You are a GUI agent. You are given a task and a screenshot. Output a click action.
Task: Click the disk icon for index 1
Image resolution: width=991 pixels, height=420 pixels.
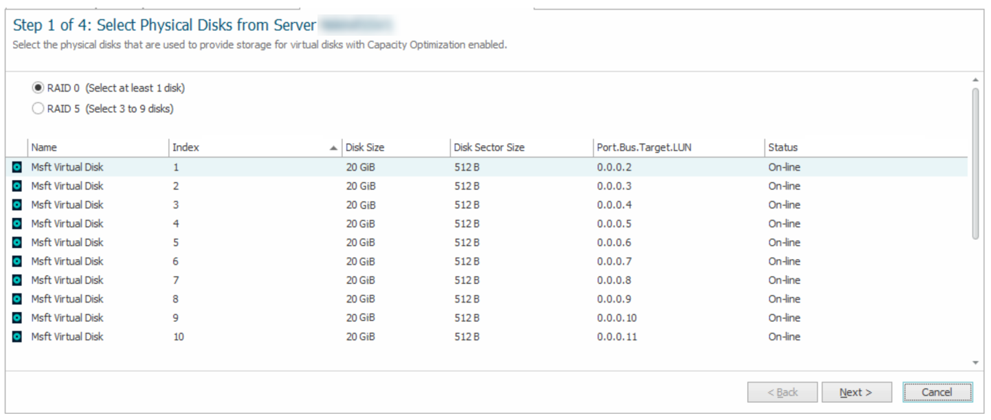(x=17, y=167)
